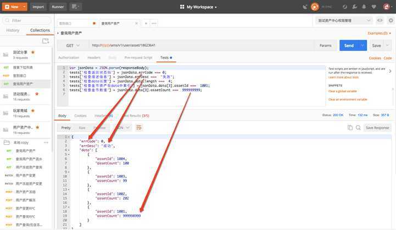
Task: Click the folder icon of the 19 requests collection
Action: (x=5, y=113)
